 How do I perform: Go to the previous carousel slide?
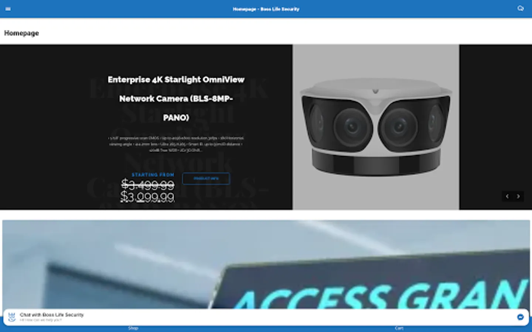point(507,196)
